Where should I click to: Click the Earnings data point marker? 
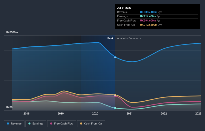115,108
